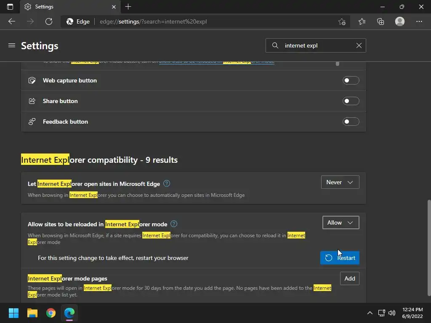Select the Settings browser tab

coord(70,7)
